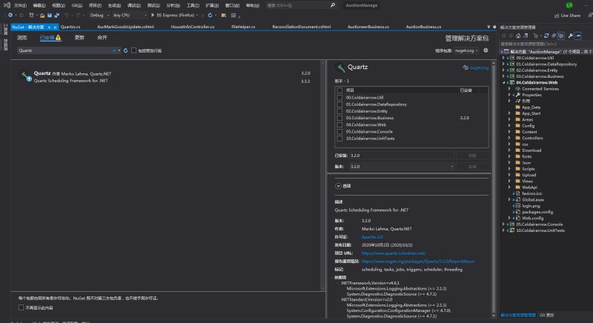Image resolution: width=593 pixels, height=323 pixels.
Task: Expand the Views folder in Solution Explorer
Action: point(509,181)
